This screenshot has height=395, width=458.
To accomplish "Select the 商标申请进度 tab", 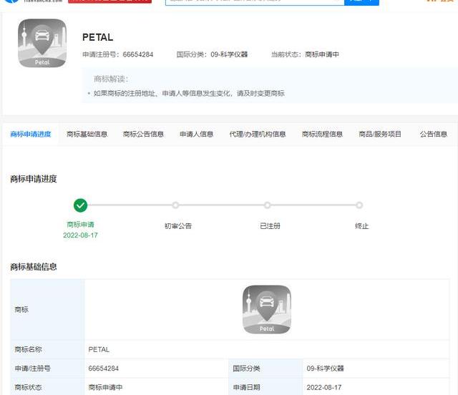I will pos(31,134).
